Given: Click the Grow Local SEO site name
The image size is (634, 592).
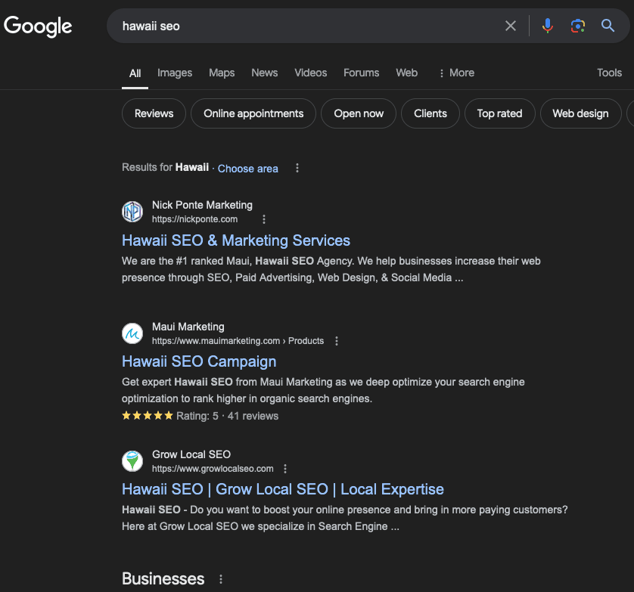Looking at the screenshot, I should (x=191, y=454).
